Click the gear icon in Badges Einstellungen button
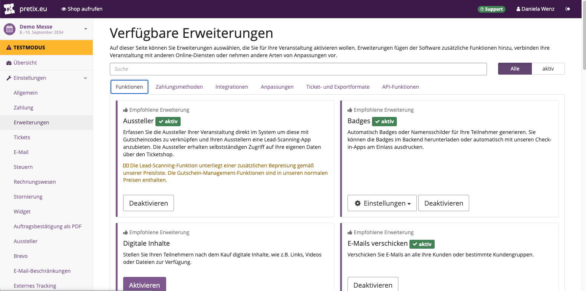 358,203
